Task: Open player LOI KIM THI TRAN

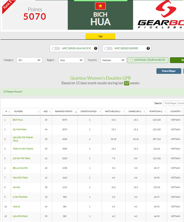Action: pos(21,158)
